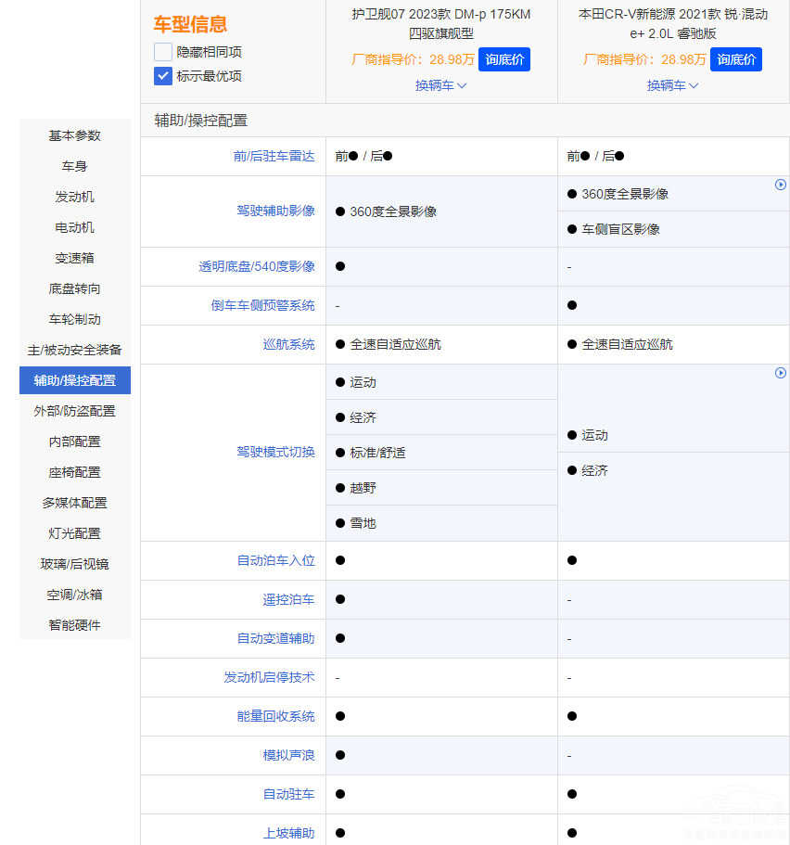Click play icon in 驾驶模式切换 row
The height and width of the screenshot is (845, 790).
click(781, 373)
